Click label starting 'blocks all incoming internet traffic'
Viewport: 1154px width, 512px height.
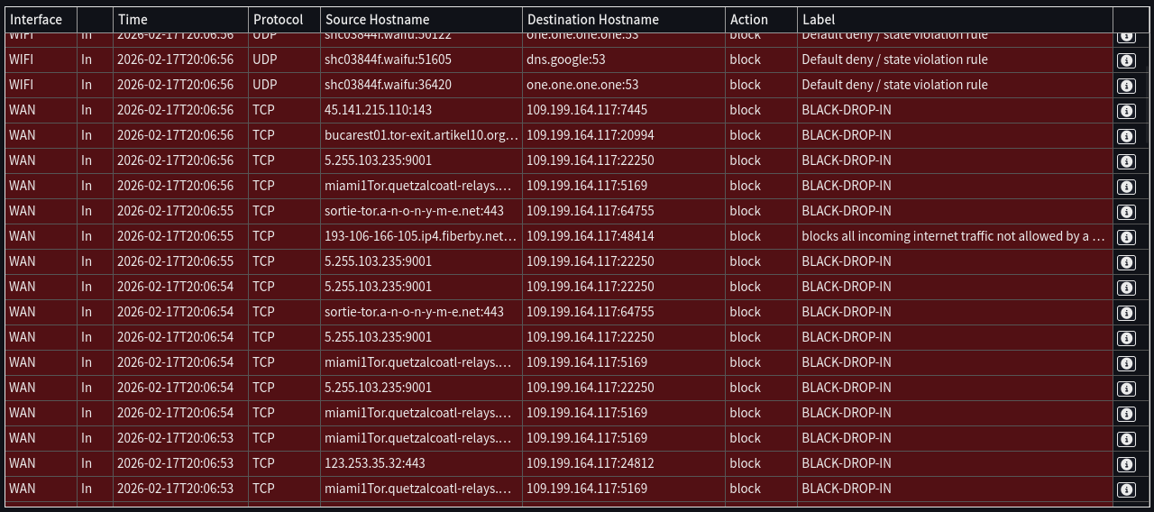click(953, 236)
